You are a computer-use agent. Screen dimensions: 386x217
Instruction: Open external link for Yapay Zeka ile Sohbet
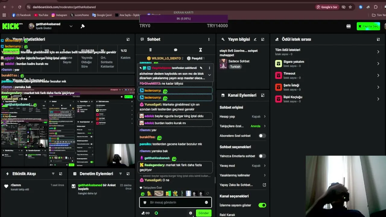coord(264,185)
